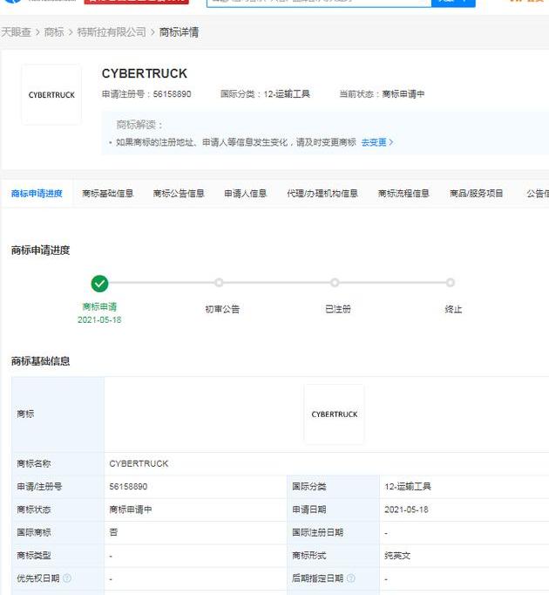
Task: Click the CYBERTRUCK page title
Action: [x=145, y=73]
